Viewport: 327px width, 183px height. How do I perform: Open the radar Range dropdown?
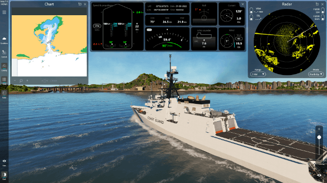click(258, 74)
